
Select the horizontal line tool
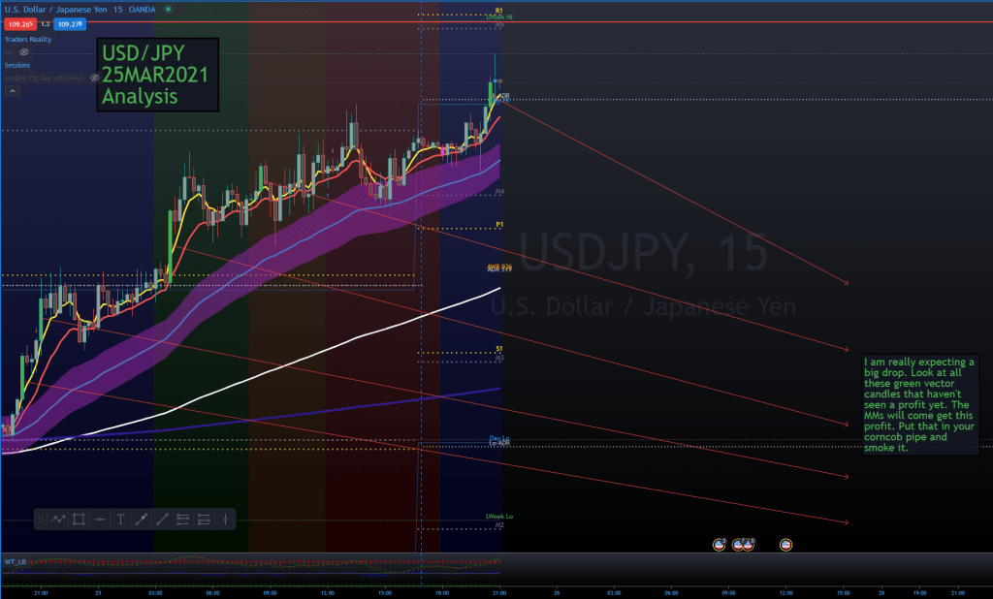coord(100,520)
